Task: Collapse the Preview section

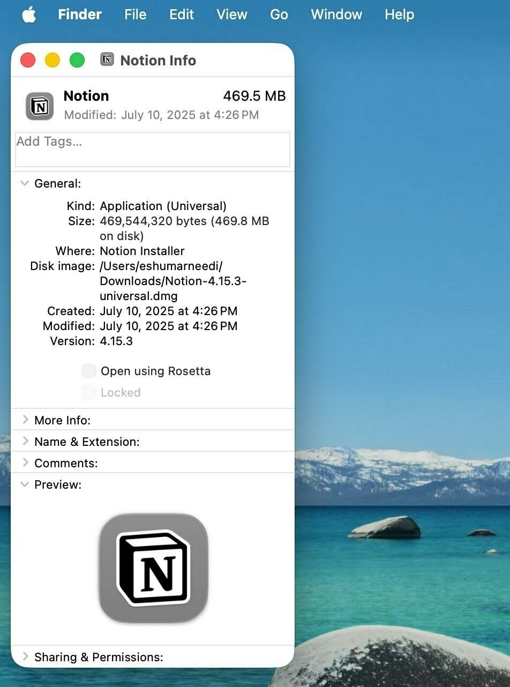Action: (25, 484)
